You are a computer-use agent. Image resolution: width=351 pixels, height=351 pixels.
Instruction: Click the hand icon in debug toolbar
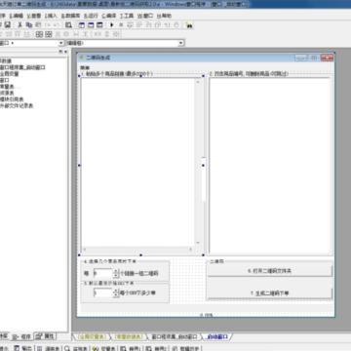175,24
